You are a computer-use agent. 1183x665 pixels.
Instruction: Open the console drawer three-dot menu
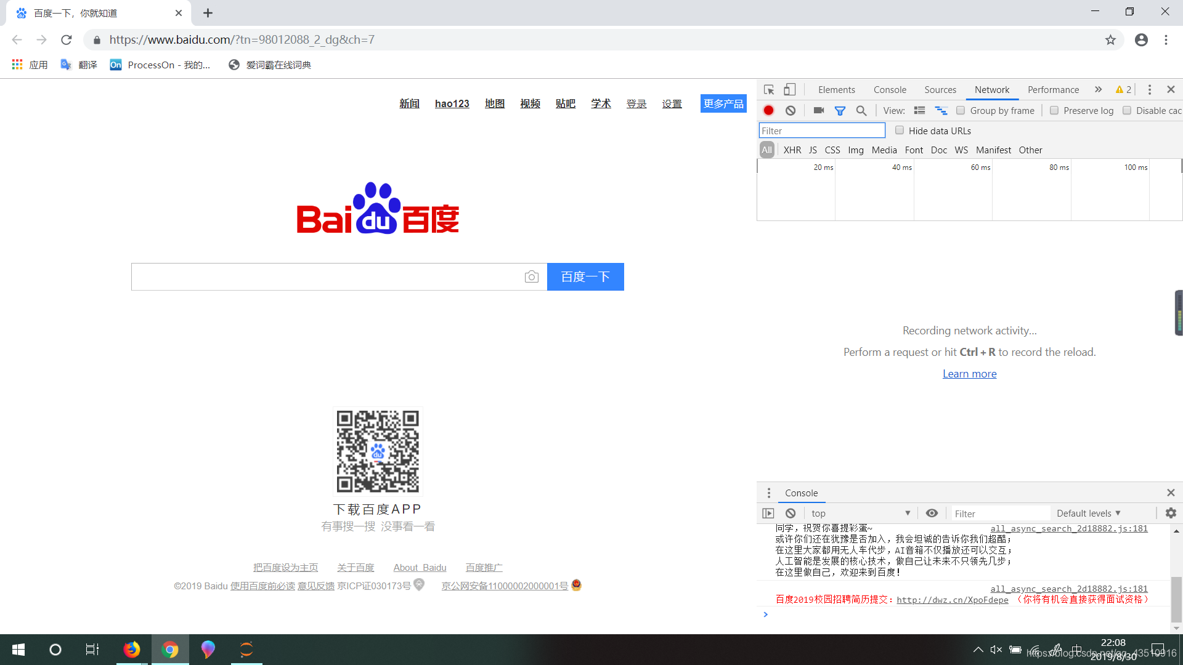(768, 493)
